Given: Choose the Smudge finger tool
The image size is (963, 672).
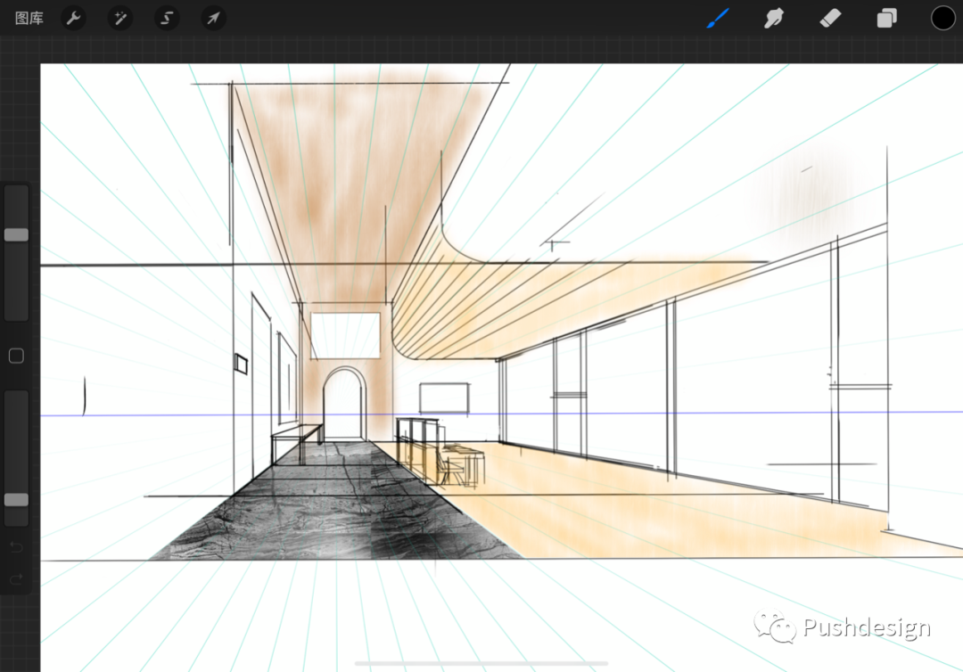Looking at the screenshot, I should 774,18.
